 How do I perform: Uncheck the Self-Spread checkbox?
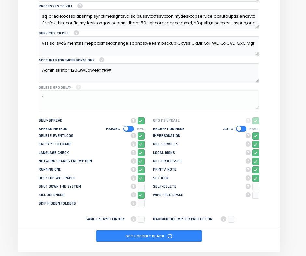[x=141, y=121]
